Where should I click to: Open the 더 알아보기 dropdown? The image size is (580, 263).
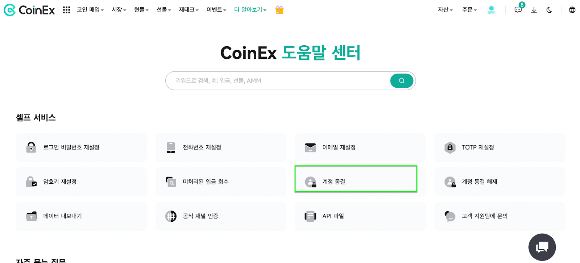pos(249,10)
